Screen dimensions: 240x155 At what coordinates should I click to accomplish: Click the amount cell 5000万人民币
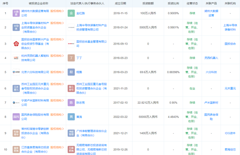(148, 27)
